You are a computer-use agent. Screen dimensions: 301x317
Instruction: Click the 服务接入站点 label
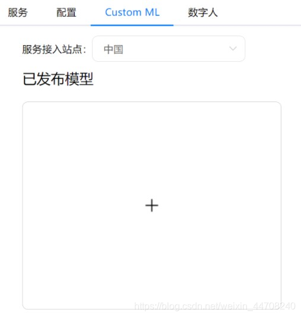(54, 49)
